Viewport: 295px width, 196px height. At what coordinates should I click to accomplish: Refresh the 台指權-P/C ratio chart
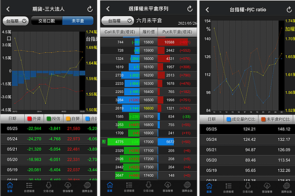click(x=289, y=9)
